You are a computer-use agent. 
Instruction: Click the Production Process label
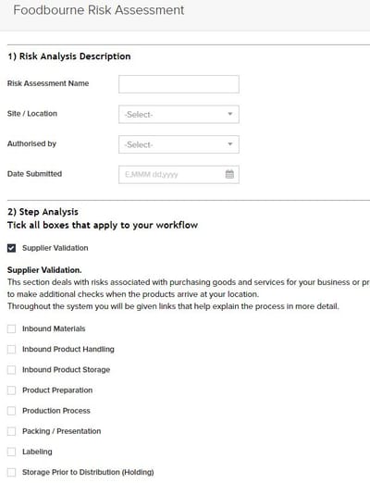point(56,411)
